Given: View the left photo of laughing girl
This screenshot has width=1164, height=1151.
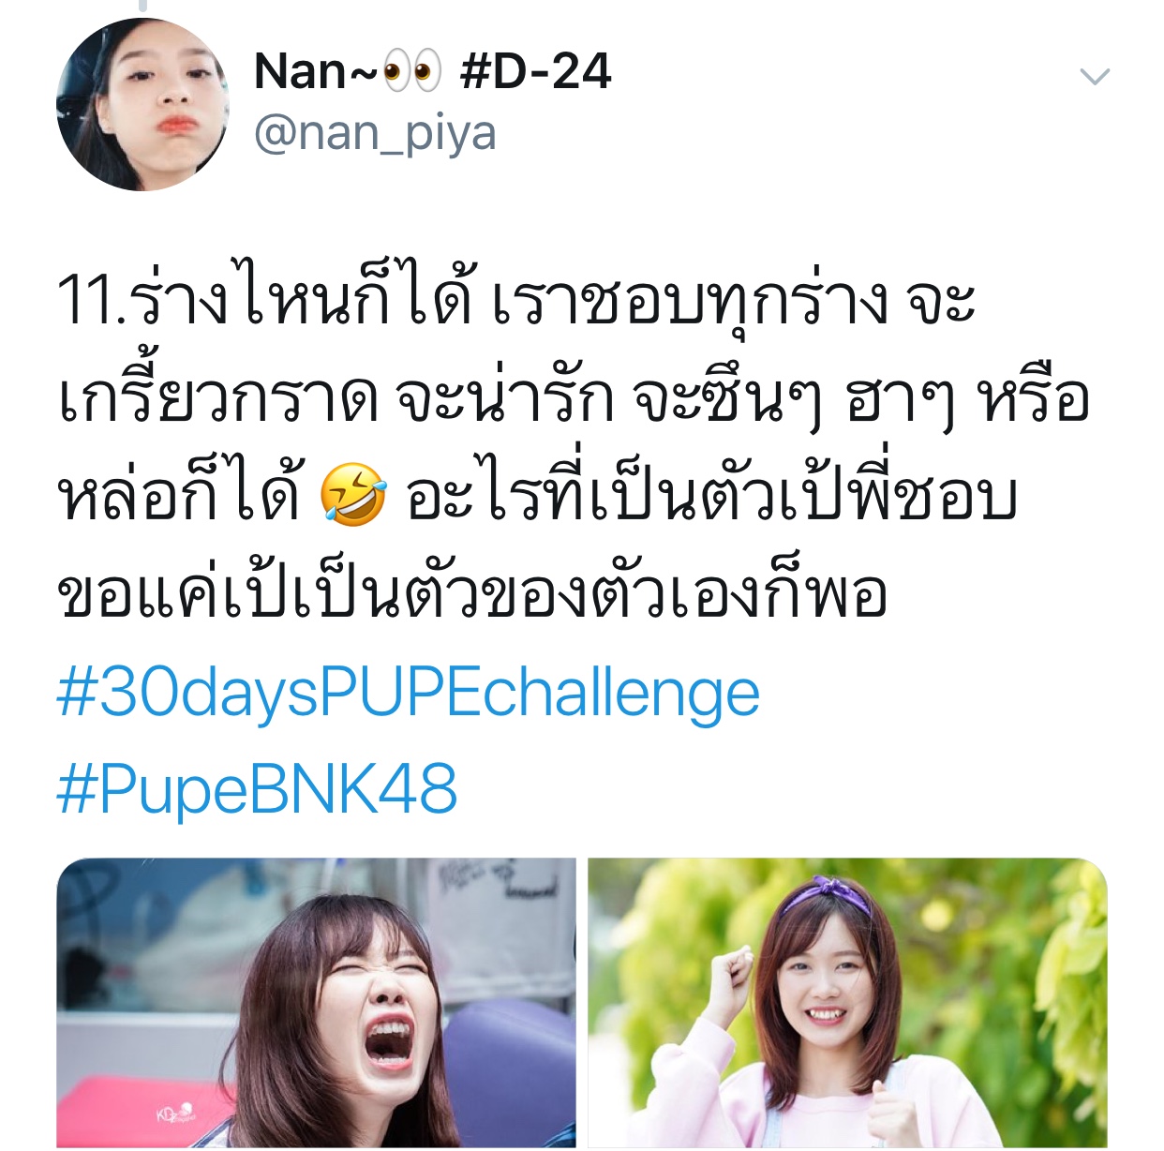Looking at the screenshot, I should (317, 1003).
